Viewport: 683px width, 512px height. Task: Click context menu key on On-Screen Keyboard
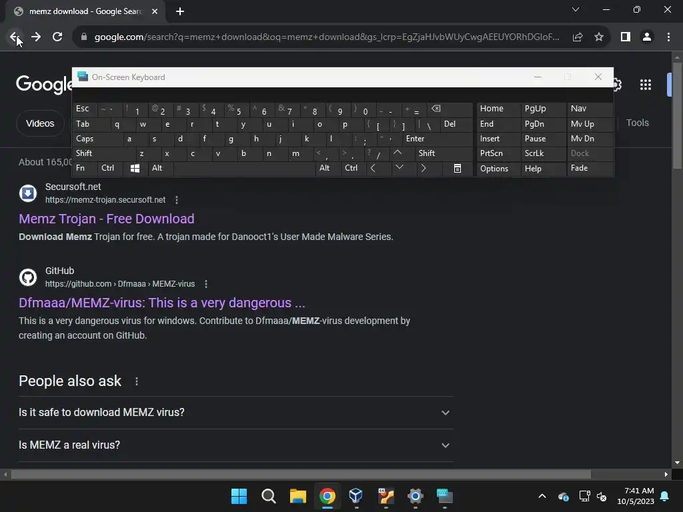click(458, 168)
